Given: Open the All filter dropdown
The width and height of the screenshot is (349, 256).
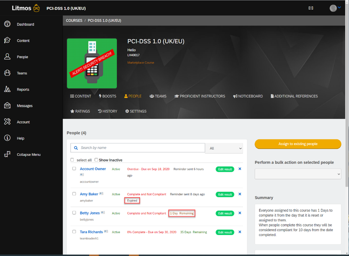Looking at the screenshot, I should pyautogui.click(x=224, y=148).
